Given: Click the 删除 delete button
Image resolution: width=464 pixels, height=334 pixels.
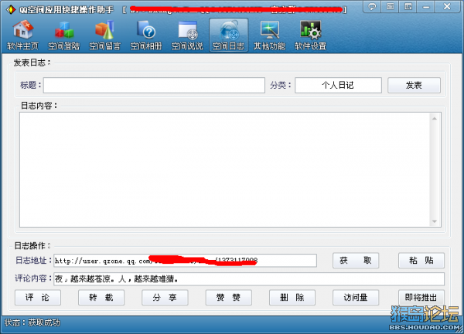Looking at the screenshot, I should pos(292,298).
